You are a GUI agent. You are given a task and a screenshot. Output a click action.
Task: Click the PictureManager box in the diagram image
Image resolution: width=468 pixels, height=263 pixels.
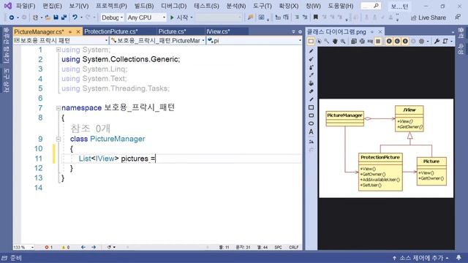pos(345,119)
